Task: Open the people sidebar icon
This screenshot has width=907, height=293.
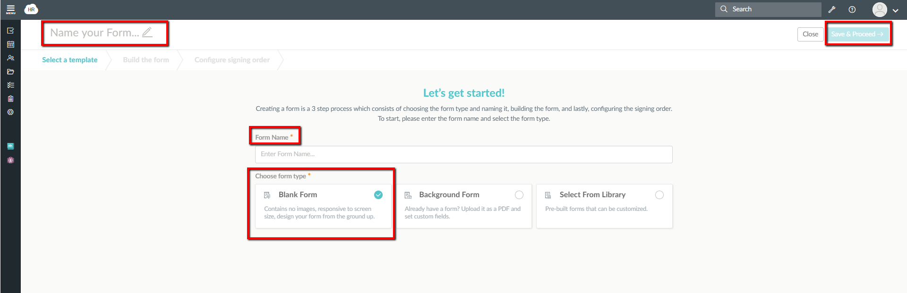Action: coord(10,58)
